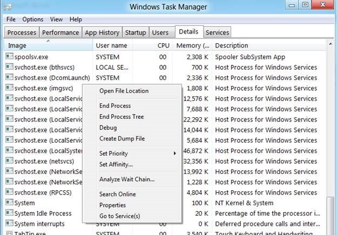Sort by the User name column header
This screenshot has width=337, height=235.
coord(113,45)
